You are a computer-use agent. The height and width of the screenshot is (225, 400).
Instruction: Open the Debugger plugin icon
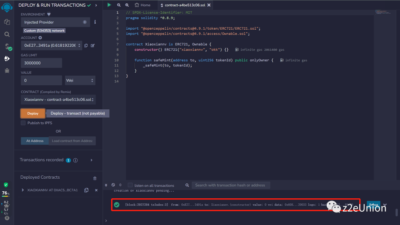pyautogui.click(x=7, y=70)
